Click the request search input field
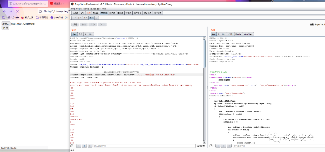 click(x=144, y=146)
